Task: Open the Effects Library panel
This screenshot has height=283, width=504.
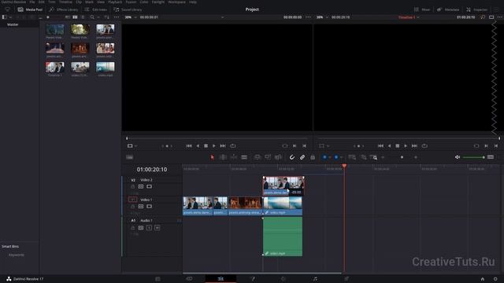Action: click(64, 9)
